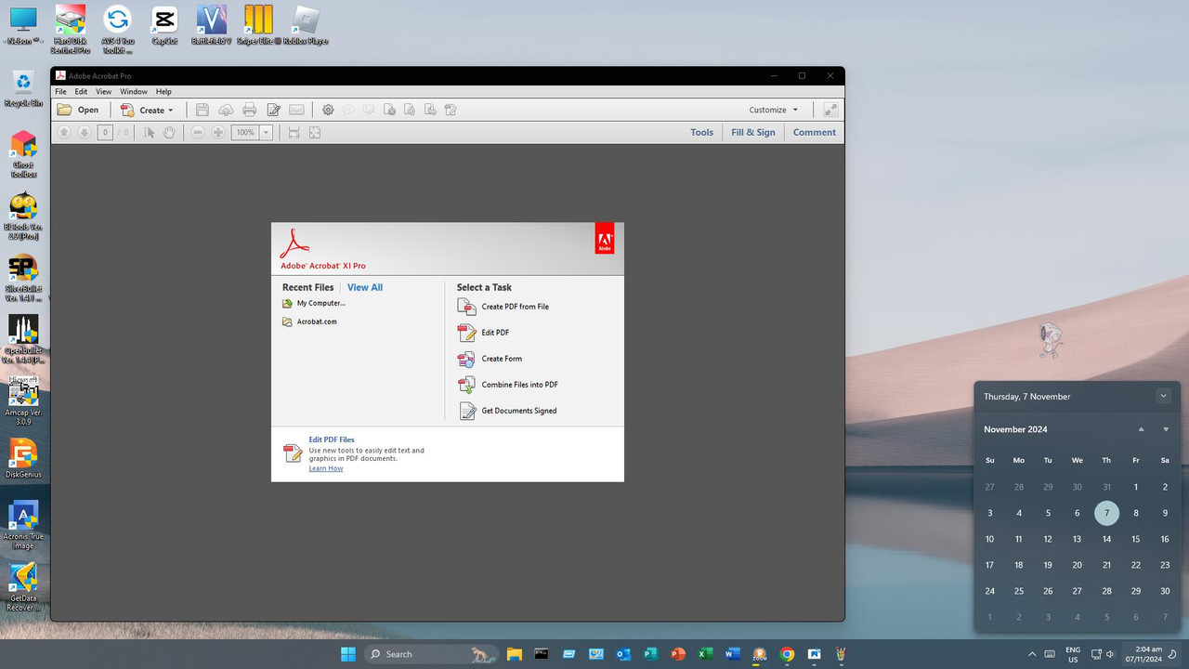Click the zoom out minus icon
1189x669 pixels.
(197, 133)
